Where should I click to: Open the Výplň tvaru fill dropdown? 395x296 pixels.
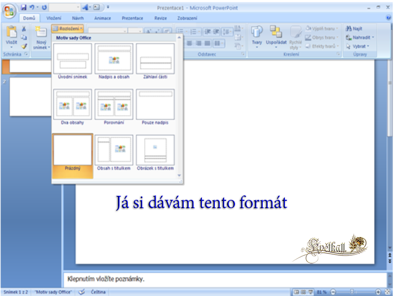click(322, 29)
